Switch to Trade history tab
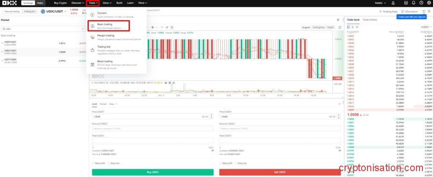Image resolution: width=433 pixels, height=177 pixels. click(x=370, y=20)
